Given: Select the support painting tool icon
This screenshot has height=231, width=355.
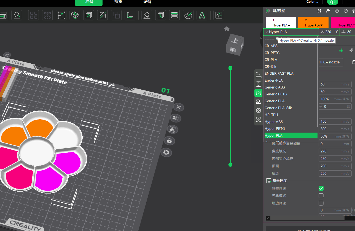Looking at the screenshot, I should (x=147, y=15).
